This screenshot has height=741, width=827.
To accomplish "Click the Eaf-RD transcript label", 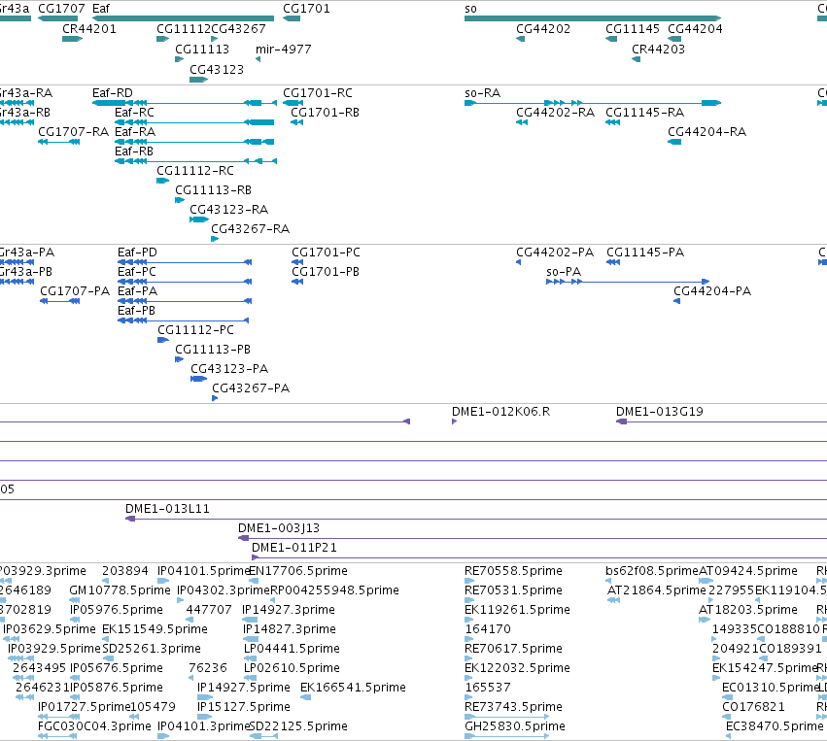I will (x=113, y=93).
